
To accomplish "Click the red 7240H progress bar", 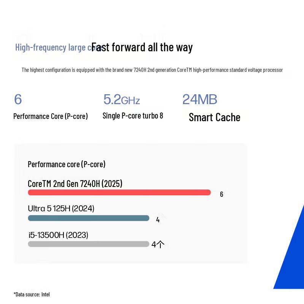I will 119,192.
